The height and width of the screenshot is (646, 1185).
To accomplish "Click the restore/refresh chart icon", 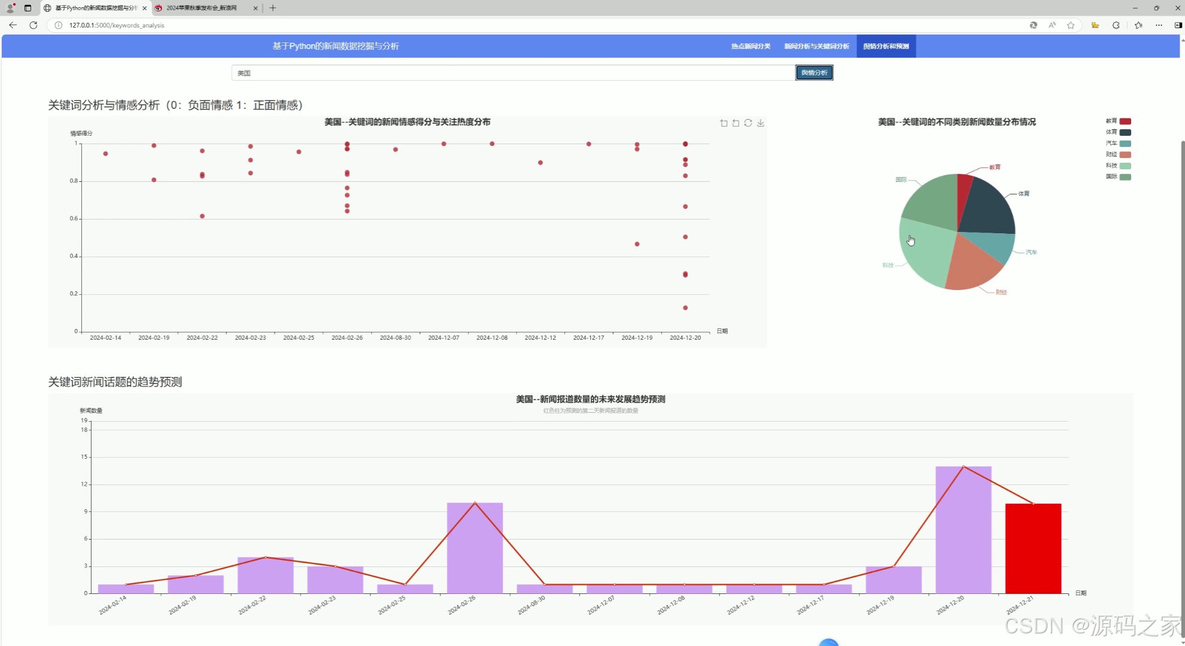I will click(748, 123).
